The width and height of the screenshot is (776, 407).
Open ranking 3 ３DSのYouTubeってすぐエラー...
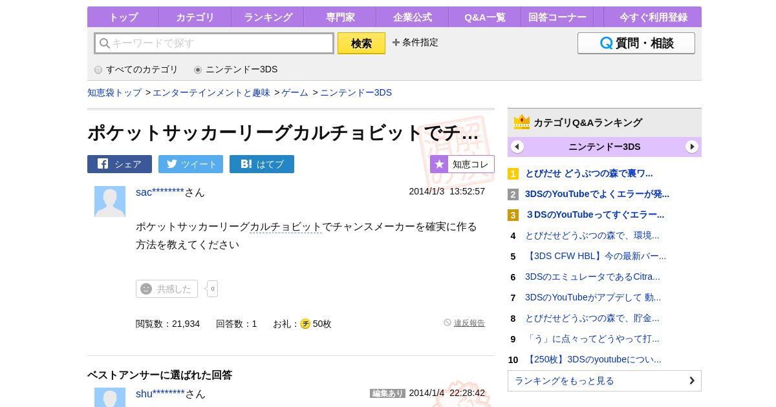pyautogui.click(x=594, y=214)
